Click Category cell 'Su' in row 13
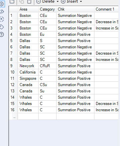 coord(47,91)
